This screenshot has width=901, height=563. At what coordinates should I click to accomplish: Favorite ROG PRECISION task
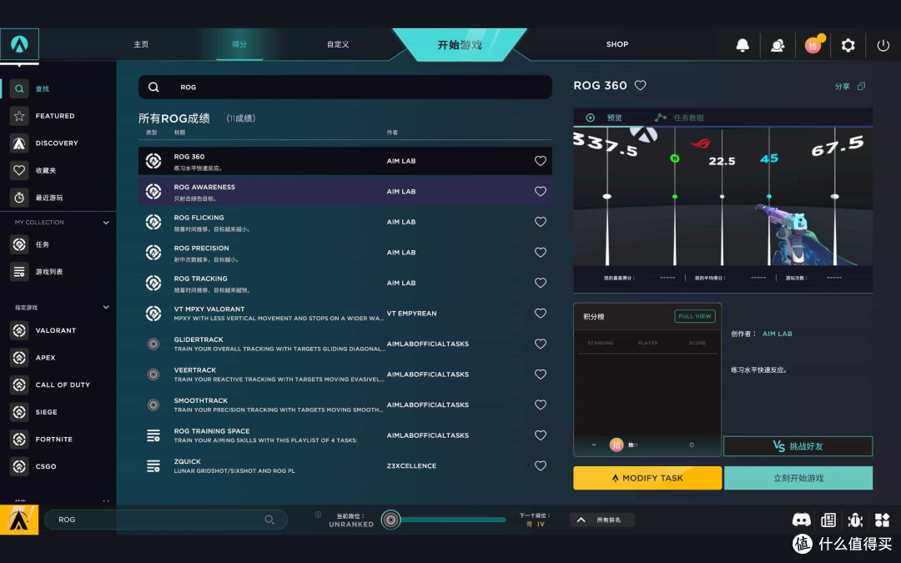click(540, 252)
